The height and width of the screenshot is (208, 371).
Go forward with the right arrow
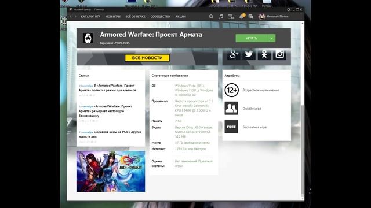tap(75, 17)
